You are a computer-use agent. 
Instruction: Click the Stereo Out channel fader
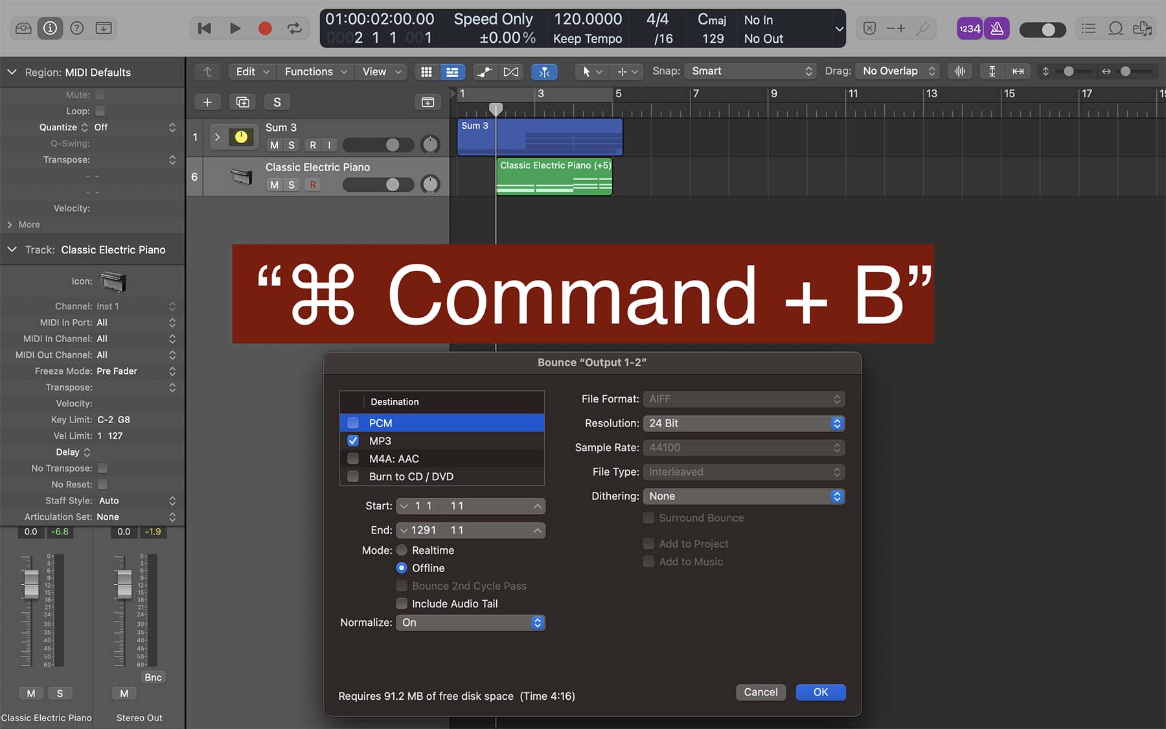click(x=124, y=584)
